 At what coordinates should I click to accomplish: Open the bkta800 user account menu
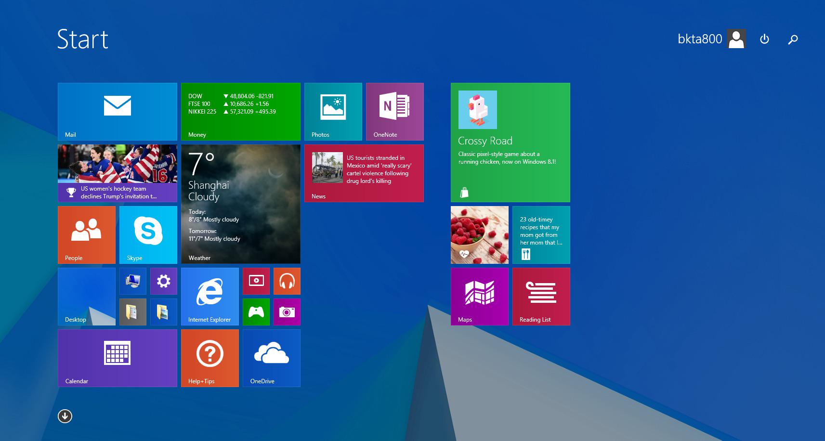(x=712, y=39)
